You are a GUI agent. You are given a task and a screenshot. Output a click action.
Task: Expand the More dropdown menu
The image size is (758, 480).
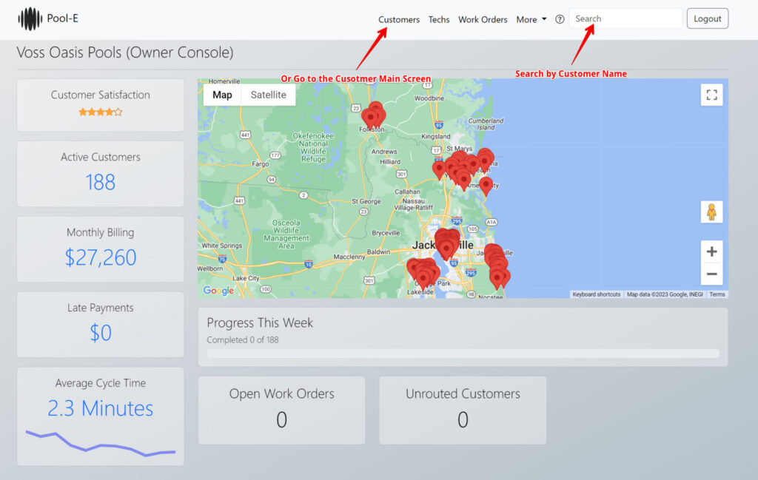tap(531, 19)
